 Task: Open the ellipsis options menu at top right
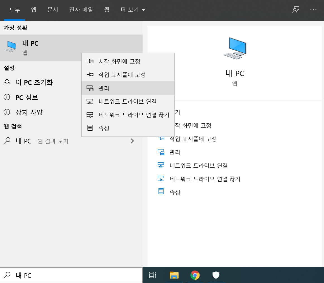point(313,9)
